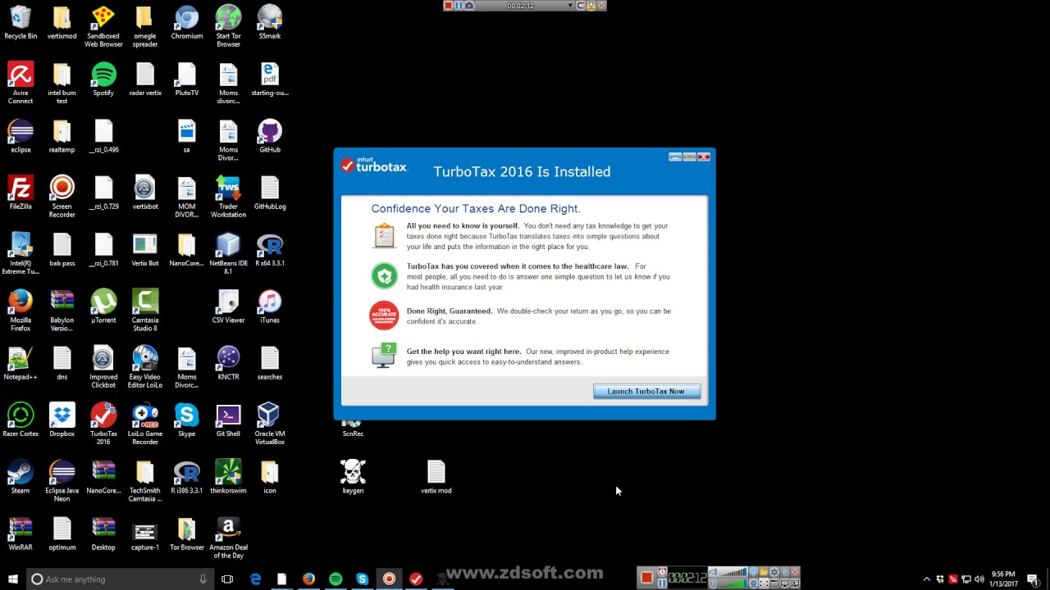This screenshot has height=590, width=1050.
Task: Open the KNCTR desktop shortcut
Action: point(228,363)
